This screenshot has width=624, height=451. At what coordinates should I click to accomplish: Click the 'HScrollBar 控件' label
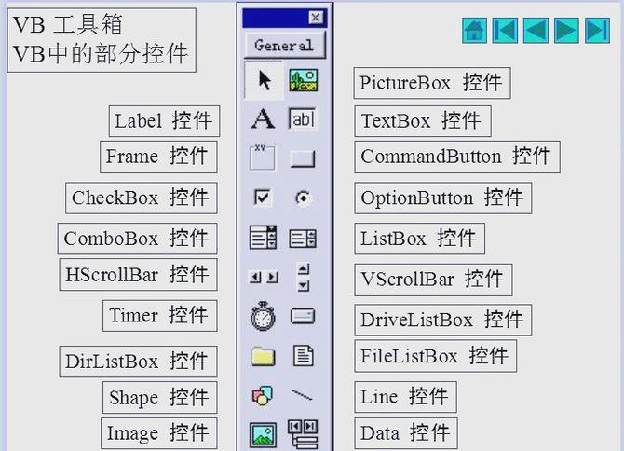click(138, 275)
